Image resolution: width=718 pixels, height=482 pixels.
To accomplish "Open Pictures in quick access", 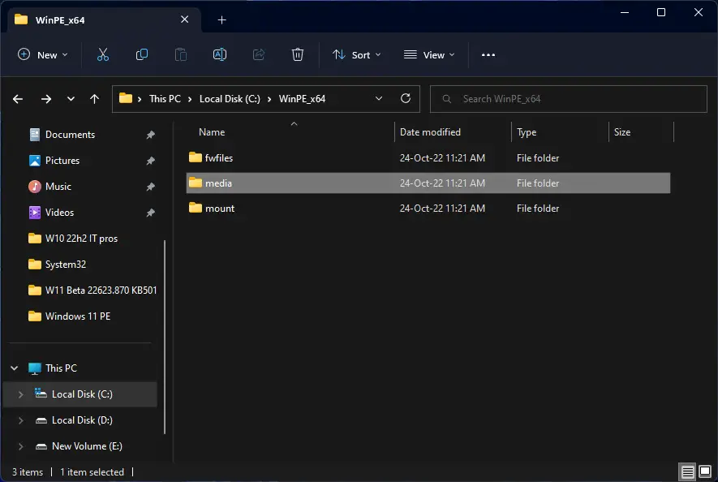I will coord(62,161).
